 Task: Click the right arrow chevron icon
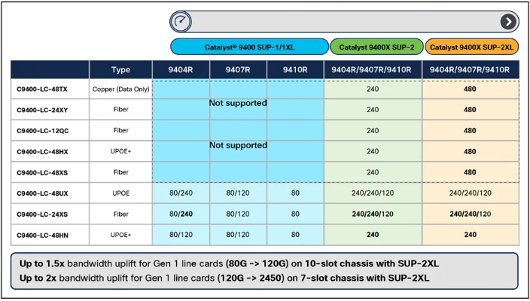(x=508, y=22)
